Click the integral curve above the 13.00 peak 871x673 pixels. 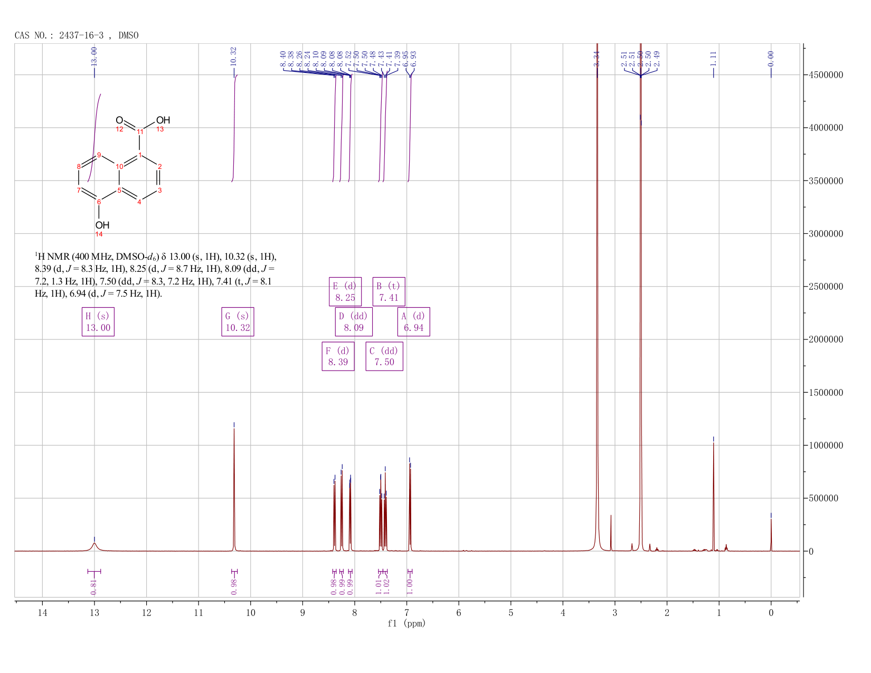[95, 137]
